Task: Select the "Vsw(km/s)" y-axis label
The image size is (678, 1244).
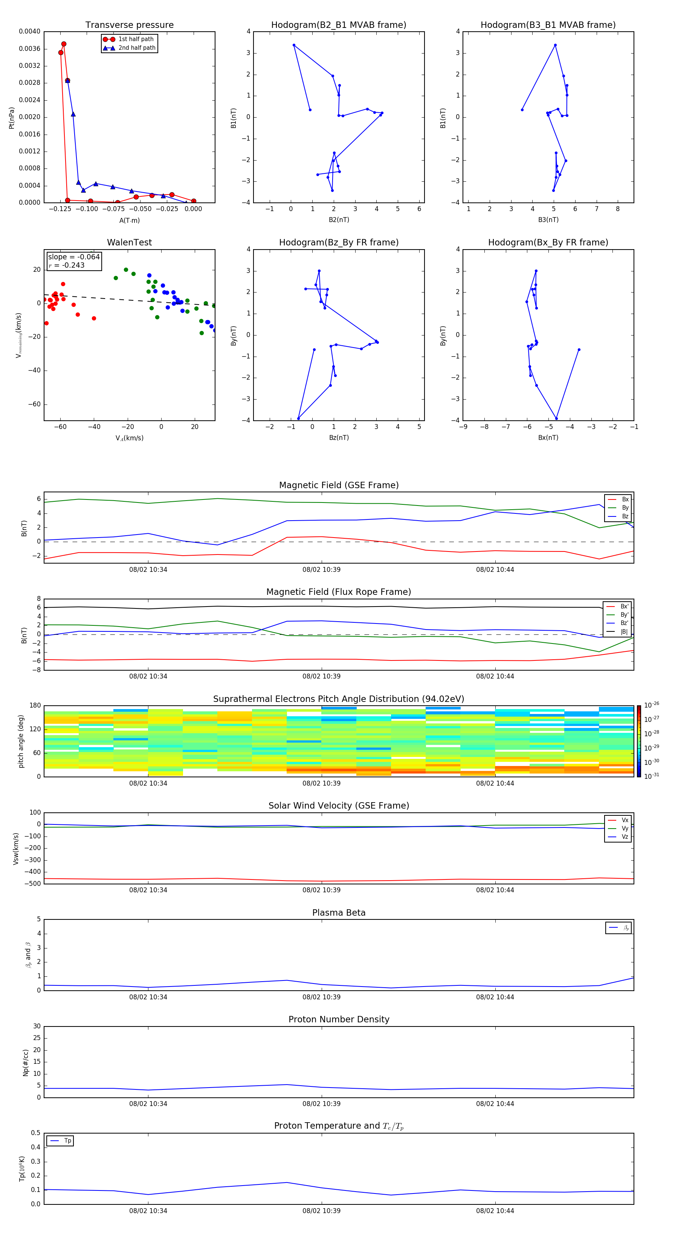Action: [15, 849]
